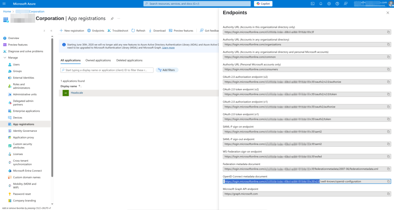This screenshot has width=394, height=210.
Task: Click Endpoints in the toolbar
Action: (96, 31)
